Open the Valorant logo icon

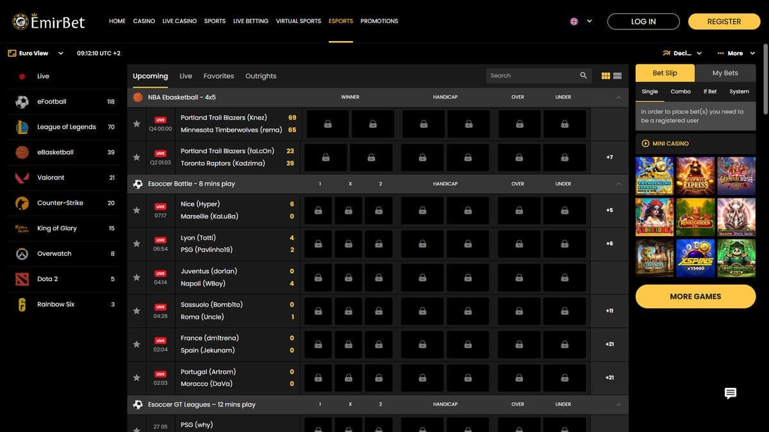click(x=22, y=177)
